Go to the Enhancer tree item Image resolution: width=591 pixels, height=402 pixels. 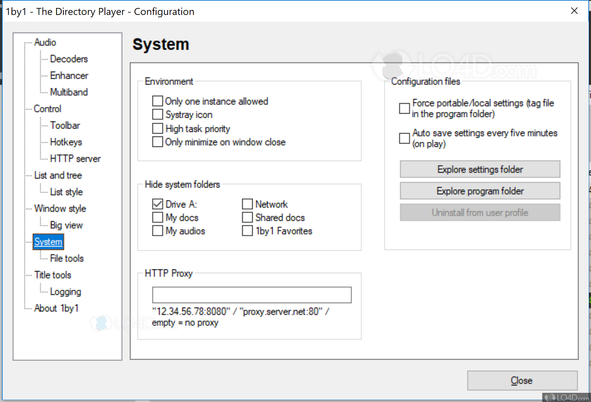(x=69, y=76)
